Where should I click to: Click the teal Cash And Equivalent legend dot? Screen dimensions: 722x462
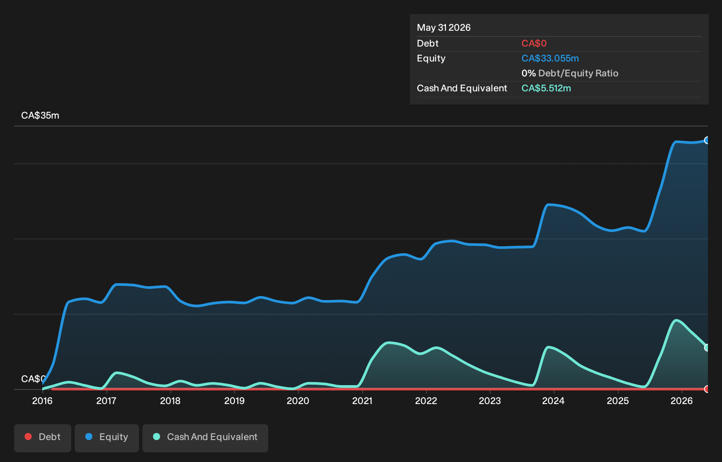click(x=157, y=437)
